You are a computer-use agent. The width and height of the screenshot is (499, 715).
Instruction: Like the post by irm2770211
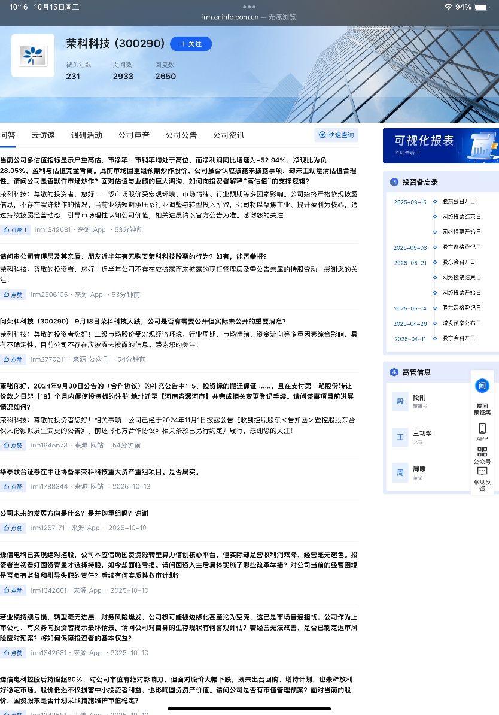click(x=13, y=359)
